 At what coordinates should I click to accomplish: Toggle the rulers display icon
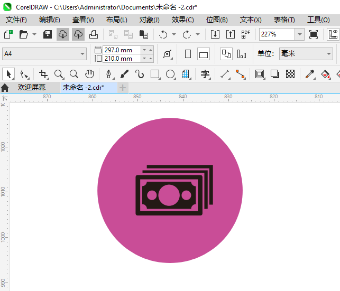(333, 34)
